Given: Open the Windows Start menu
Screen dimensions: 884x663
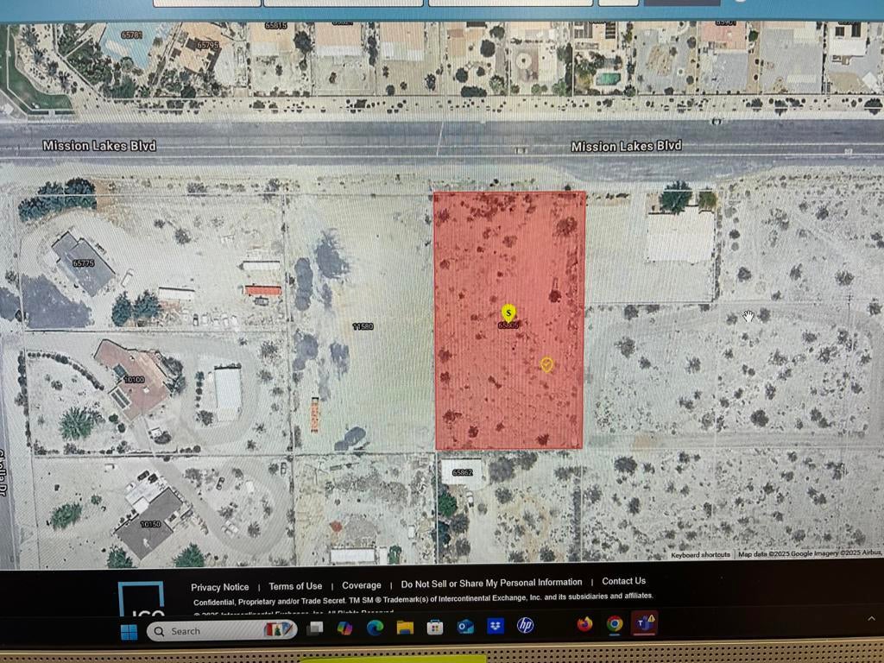Looking at the screenshot, I should [x=129, y=632].
